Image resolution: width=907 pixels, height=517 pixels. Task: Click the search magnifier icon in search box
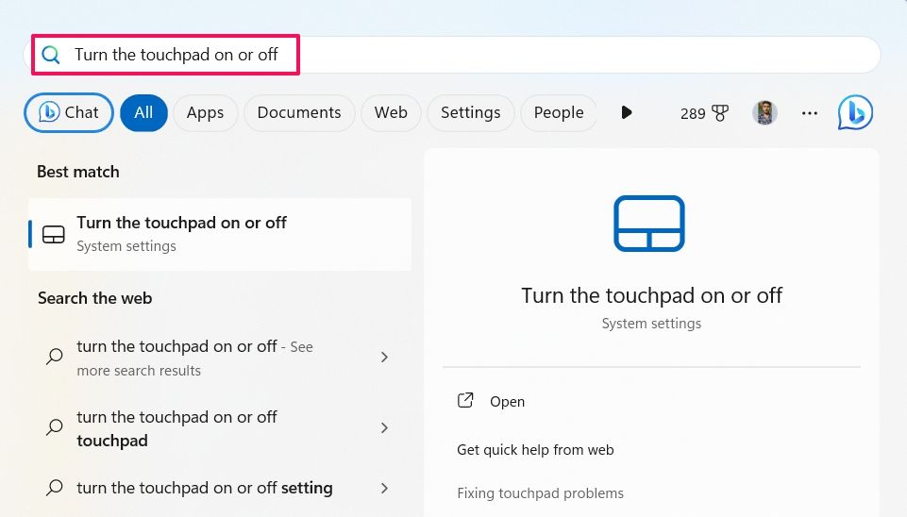point(51,55)
